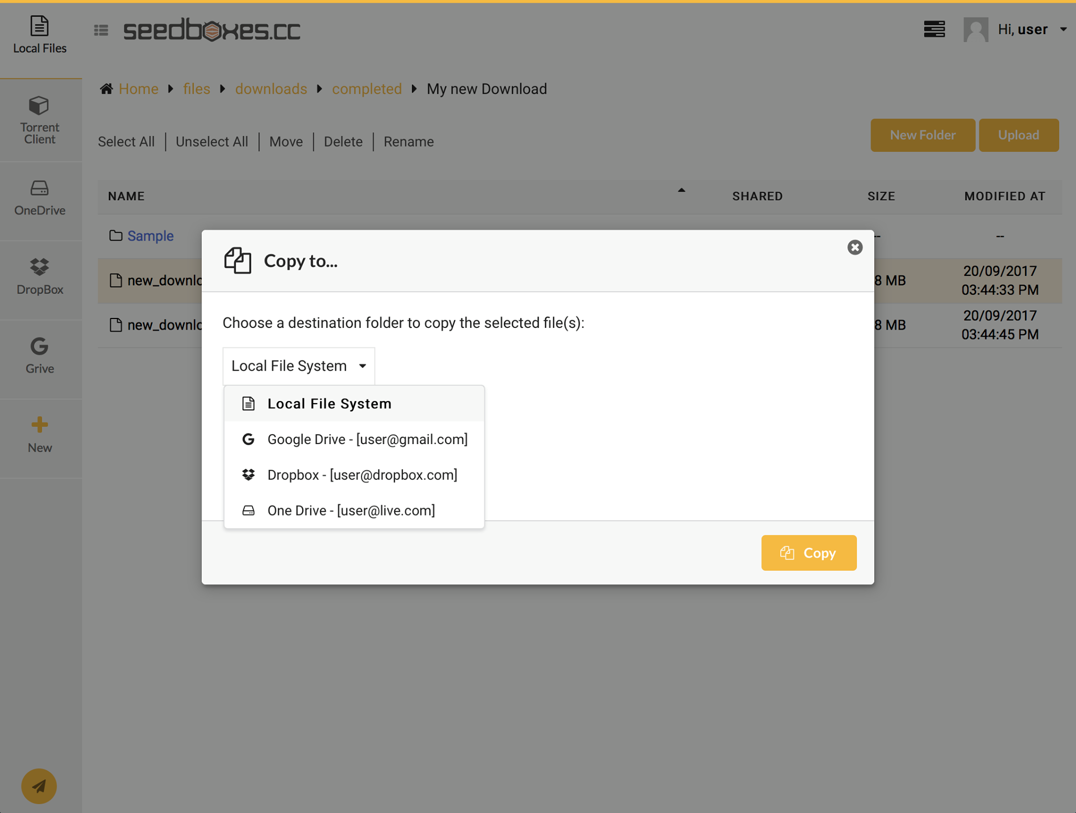This screenshot has height=813, width=1076.
Task: Open the Sample folder
Action: pos(150,236)
